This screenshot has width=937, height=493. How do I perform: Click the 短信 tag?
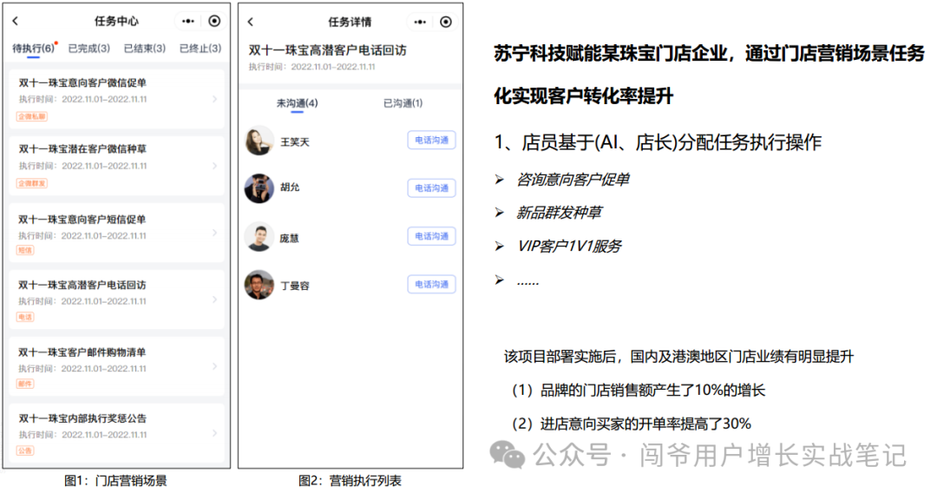[25, 250]
